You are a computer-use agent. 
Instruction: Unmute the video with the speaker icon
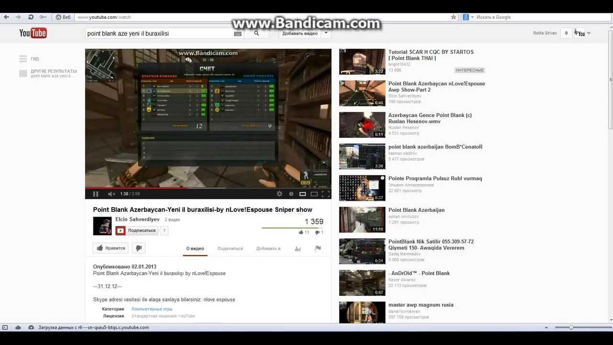coord(111,194)
